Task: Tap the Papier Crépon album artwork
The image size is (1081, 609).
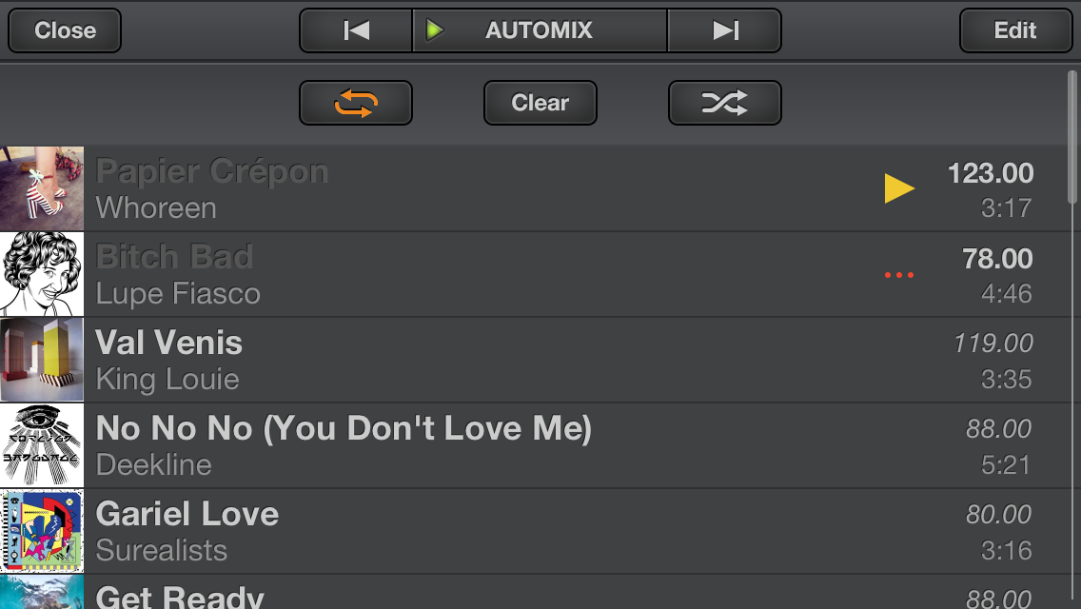Action: [x=42, y=188]
